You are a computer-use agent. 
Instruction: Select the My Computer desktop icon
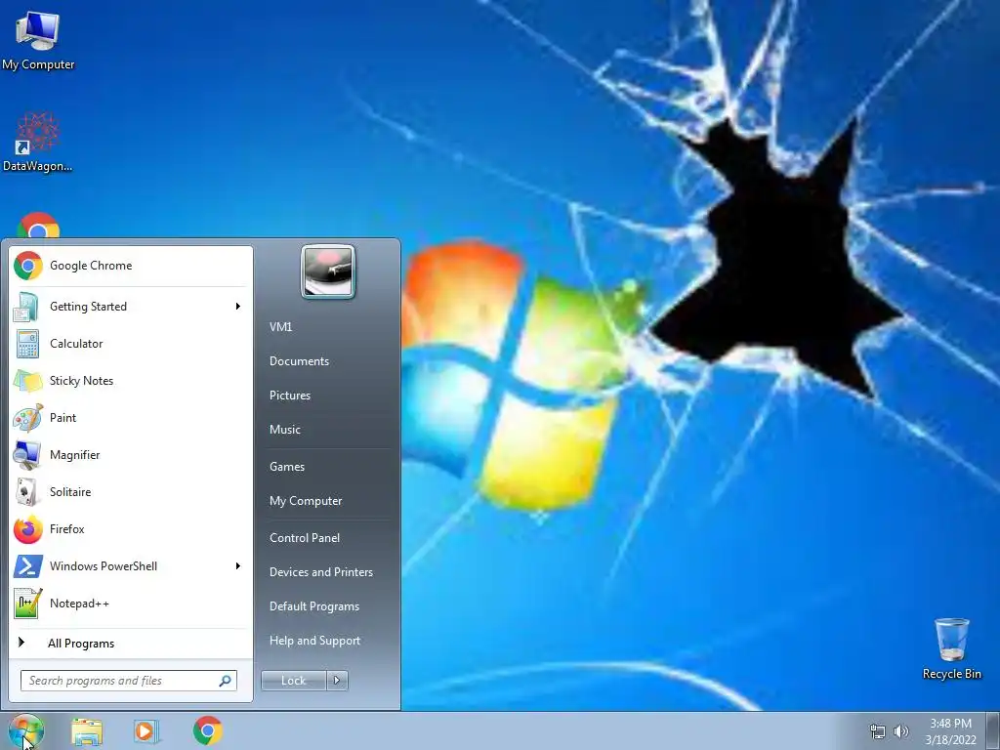click(x=38, y=40)
